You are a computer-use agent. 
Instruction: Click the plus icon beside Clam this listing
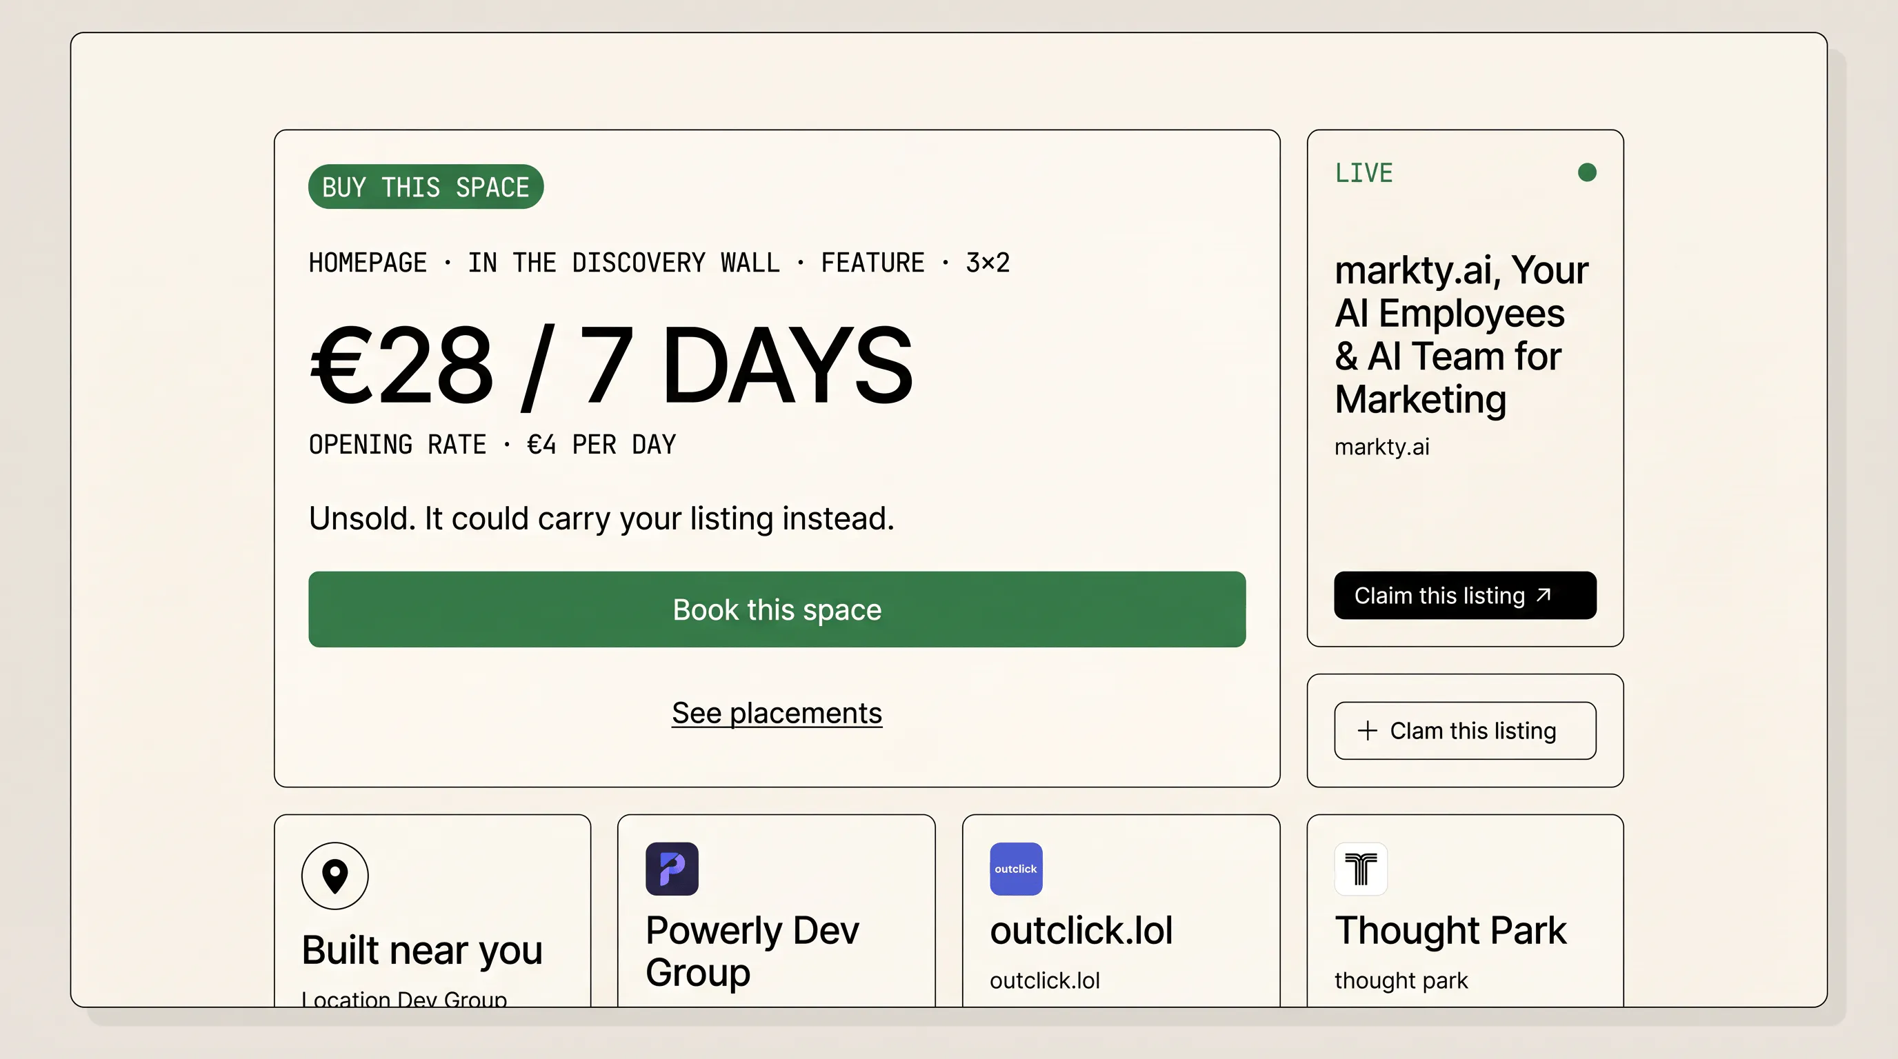(x=1368, y=731)
